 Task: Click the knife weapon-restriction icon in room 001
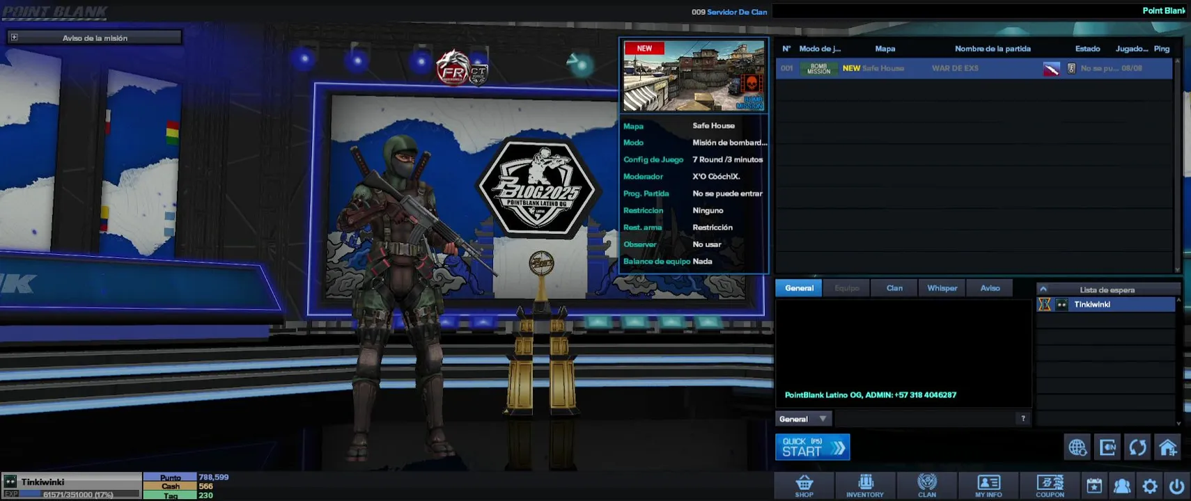pyautogui.click(x=1051, y=69)
